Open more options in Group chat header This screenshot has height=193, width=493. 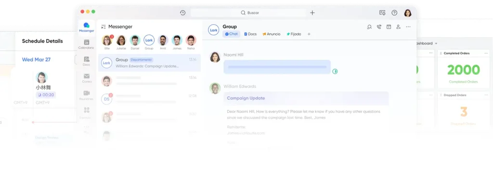[x=408, y=27]
